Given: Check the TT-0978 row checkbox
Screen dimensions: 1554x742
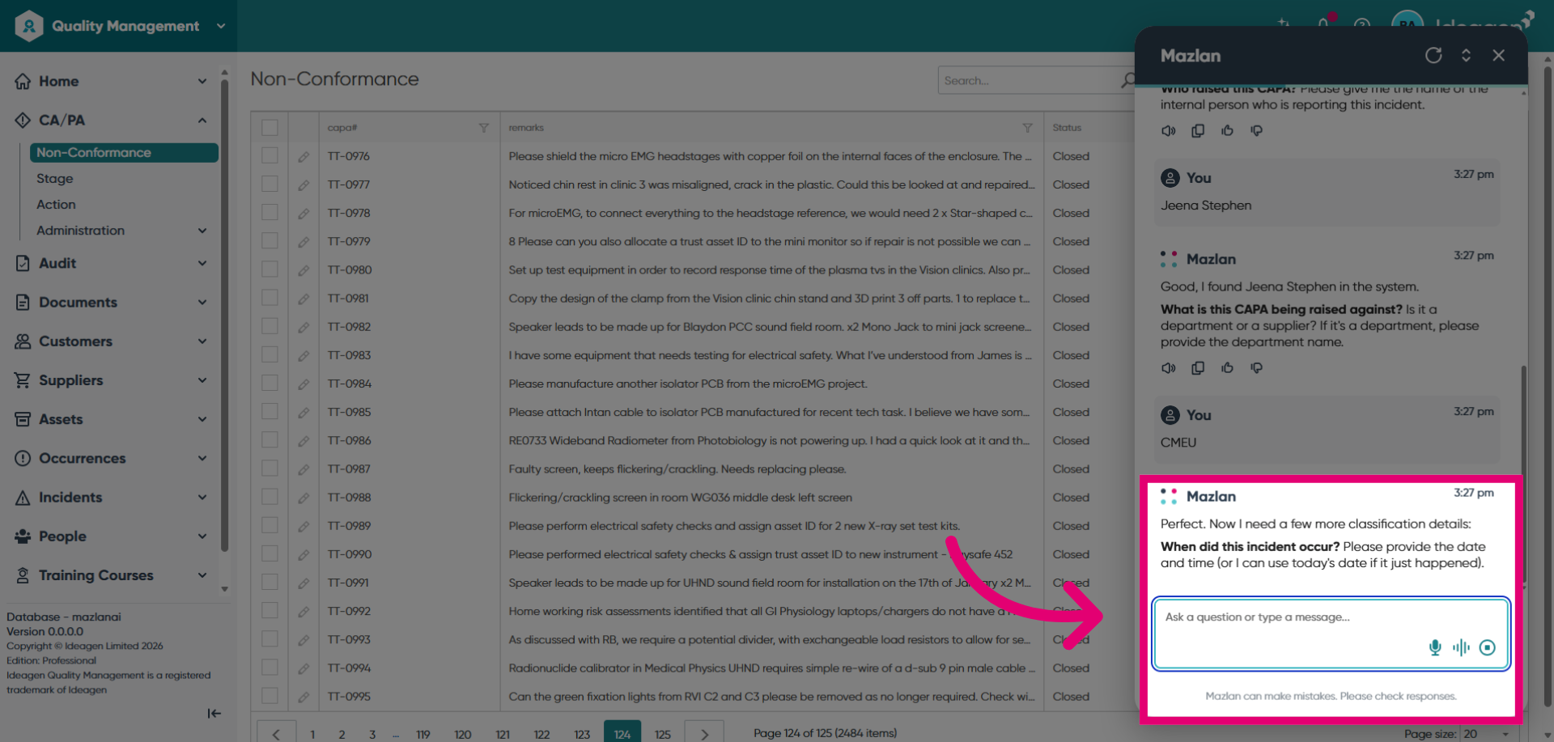Looking at the screenshot, I should point(270,212).
